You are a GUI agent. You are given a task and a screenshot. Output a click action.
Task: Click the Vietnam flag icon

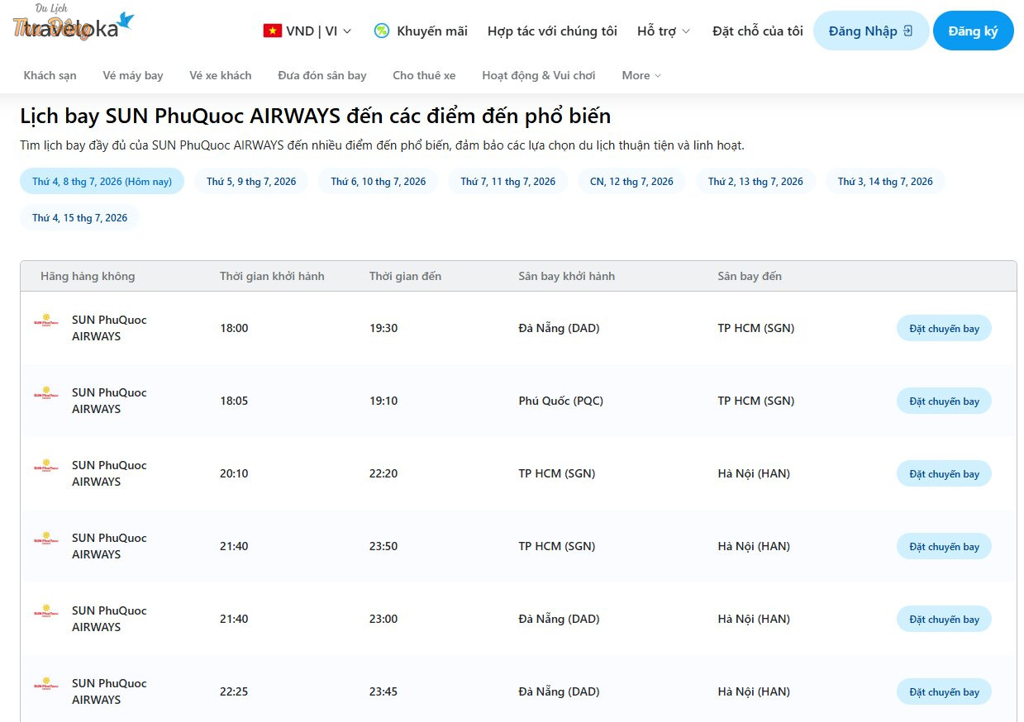pyautogui.click(x=272, y=31)
